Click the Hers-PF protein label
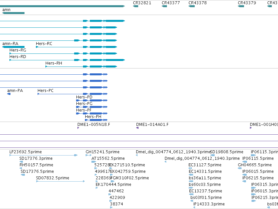This screenshot has height=209, width=278. pyautogui.click(x=84, y=110)
